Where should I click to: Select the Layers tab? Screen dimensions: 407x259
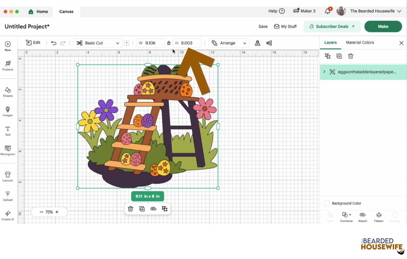pyautogui.click(x=330, y=43)
